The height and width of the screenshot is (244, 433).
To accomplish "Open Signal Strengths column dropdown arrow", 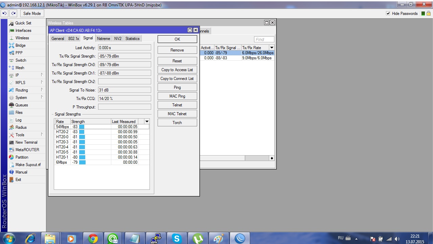I will click(x=147, y=121).
